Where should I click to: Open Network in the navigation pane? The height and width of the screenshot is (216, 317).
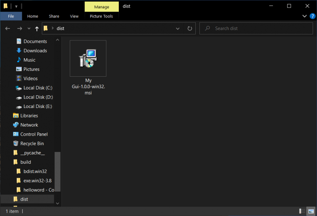(x=29, y=125)
